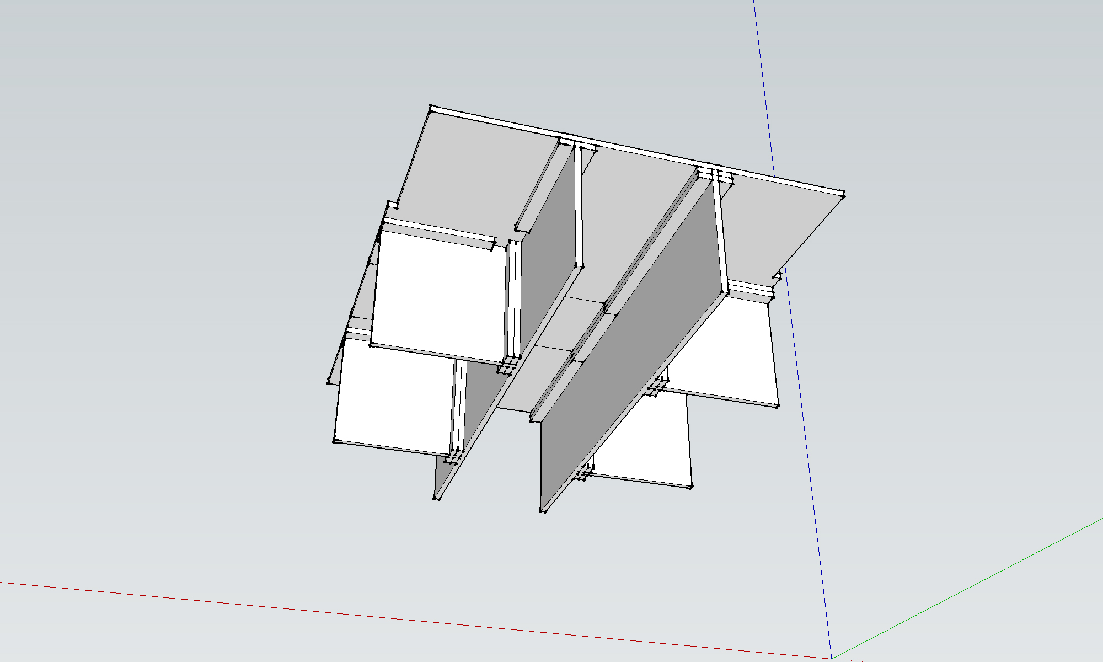Image resolution: width=1103 pixels, height=662 pixels.
Task: Click the axes origin point
Action: click(831, 658)
